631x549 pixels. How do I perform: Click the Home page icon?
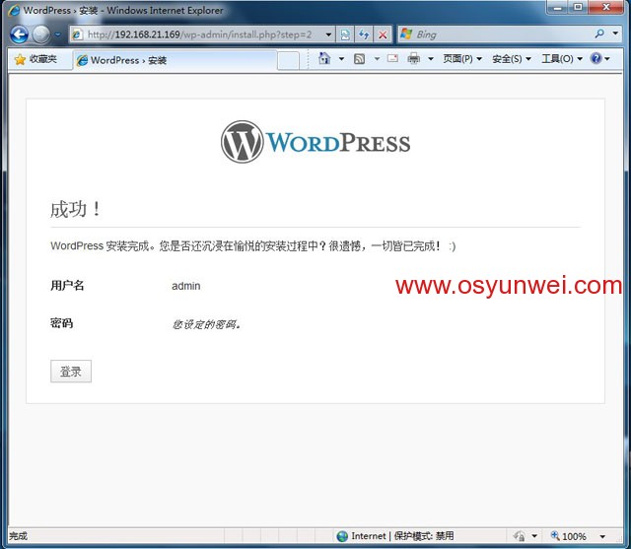pyautogui.click(x=324, y=59)
